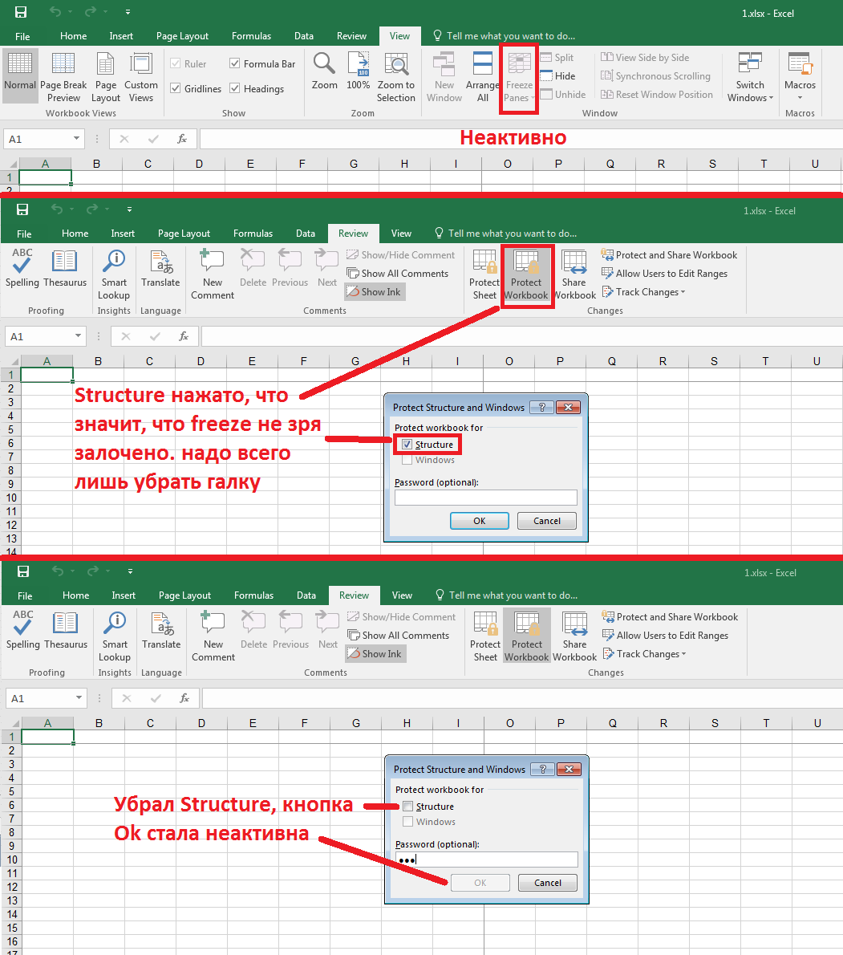Click Zoom to Selection on the View ribbon
The height and width of the screenshot is (955, 843).
396,77
